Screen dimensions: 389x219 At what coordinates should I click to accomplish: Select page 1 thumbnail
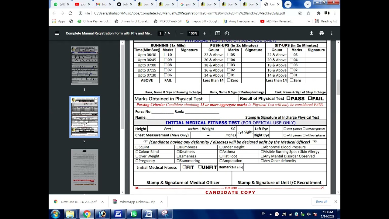tap(84, 65)
